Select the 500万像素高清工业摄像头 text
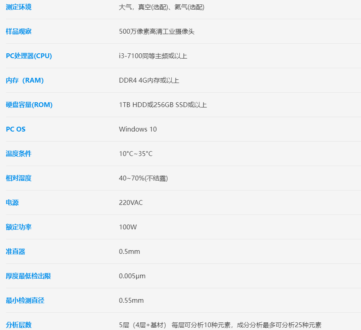The image size is (361, 330). [x=156, y=31]
